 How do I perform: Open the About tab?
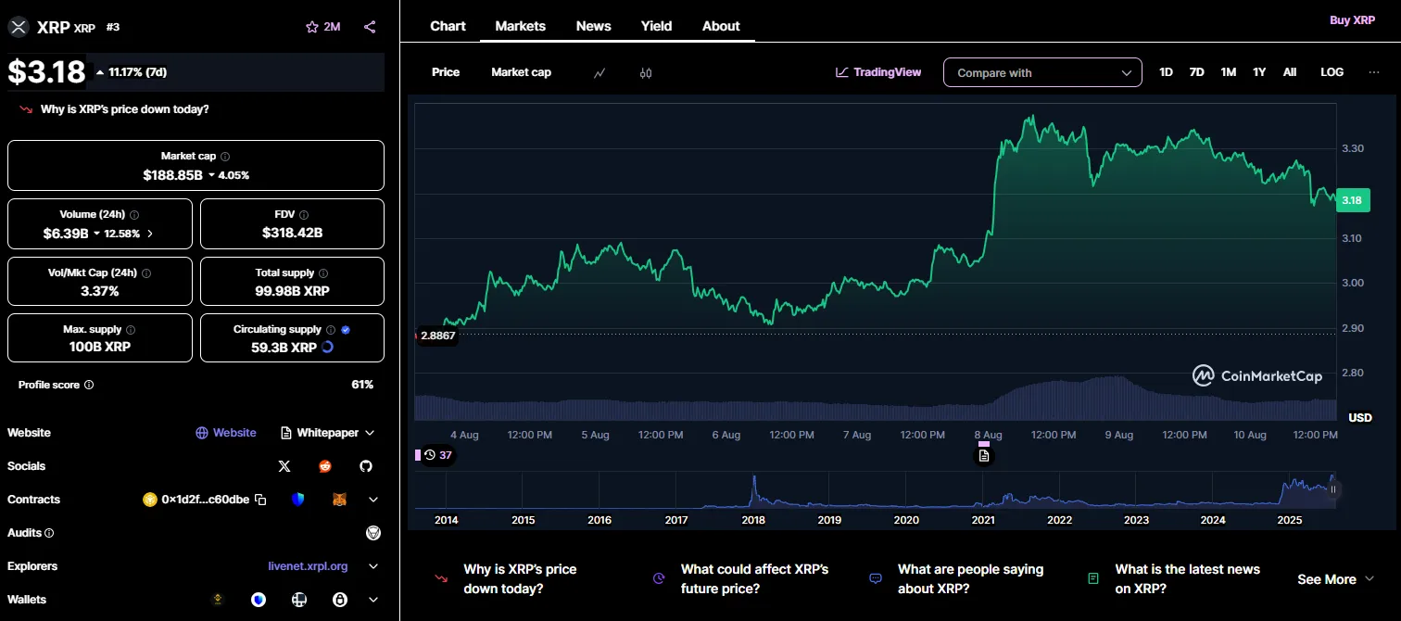tap(721, 26)
